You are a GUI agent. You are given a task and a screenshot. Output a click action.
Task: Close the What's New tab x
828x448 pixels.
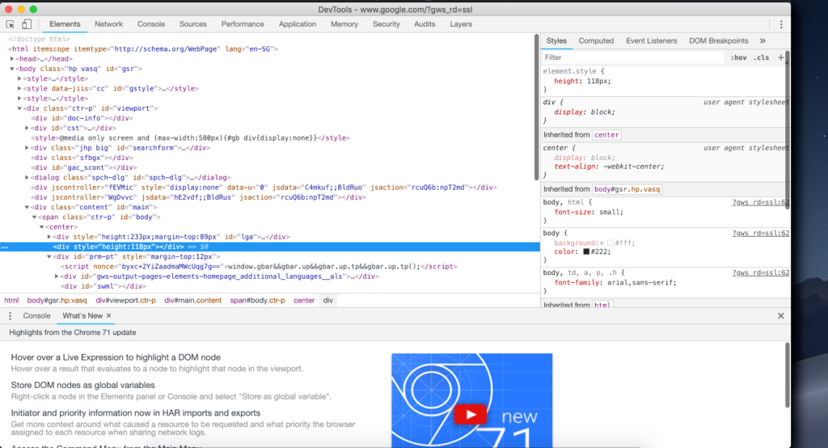pyautogui.click(x=109, y=315)
